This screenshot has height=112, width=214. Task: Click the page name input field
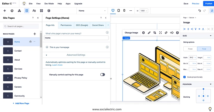[76, 38]
